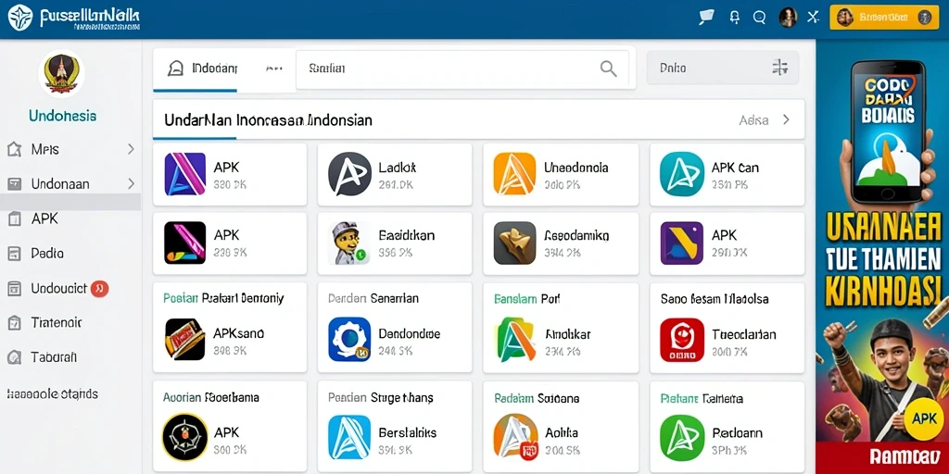Open the Dendondroe blue gear icon

[x=349, y=340]
